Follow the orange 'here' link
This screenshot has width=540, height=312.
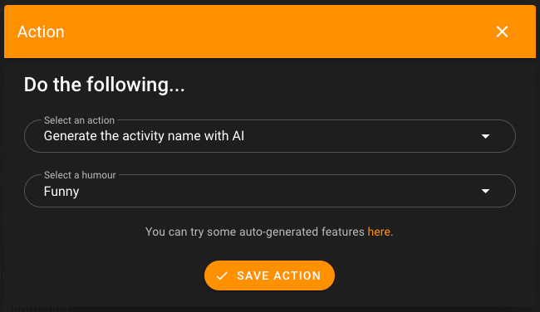379,232
